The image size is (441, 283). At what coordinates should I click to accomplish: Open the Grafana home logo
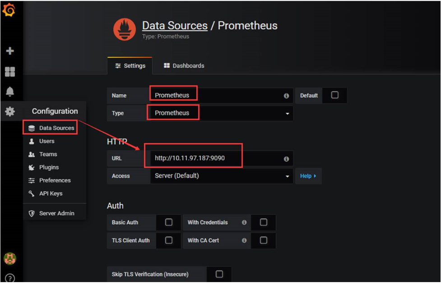(x=9, y=9)
